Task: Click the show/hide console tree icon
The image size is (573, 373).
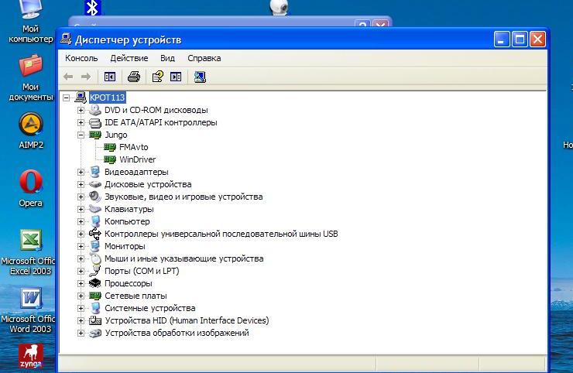Action: tap(110, 77)
